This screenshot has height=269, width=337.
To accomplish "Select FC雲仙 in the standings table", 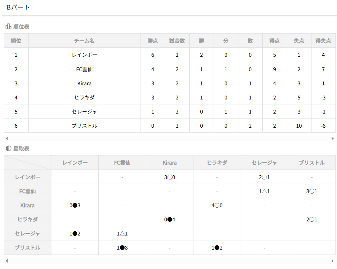I will pos(85,69).
